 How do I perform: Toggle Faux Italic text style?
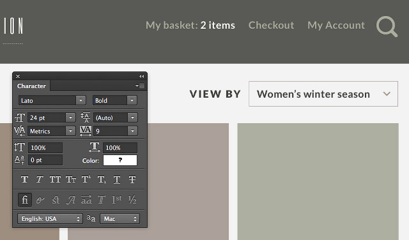40,179
